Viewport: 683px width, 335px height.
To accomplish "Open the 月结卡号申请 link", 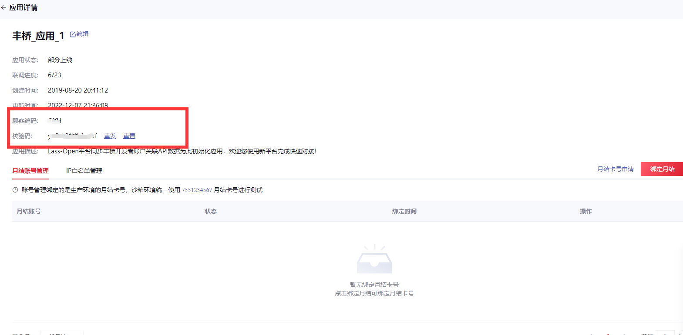I will [616, 169].
